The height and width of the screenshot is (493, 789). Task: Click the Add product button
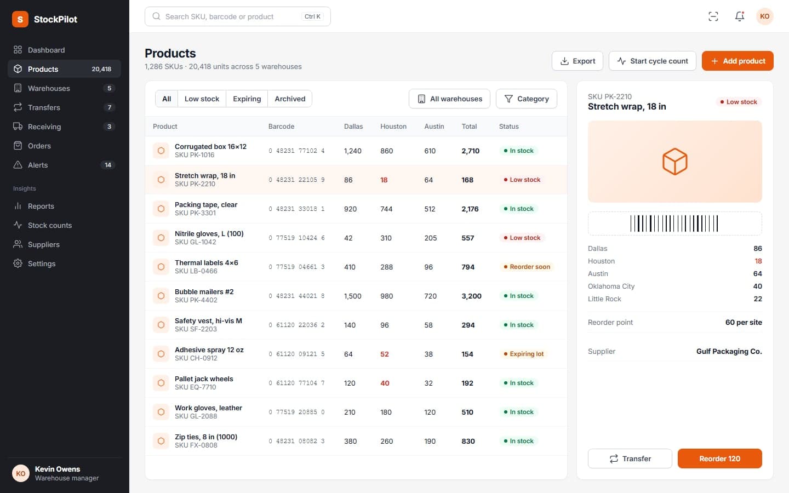[737, 61]
